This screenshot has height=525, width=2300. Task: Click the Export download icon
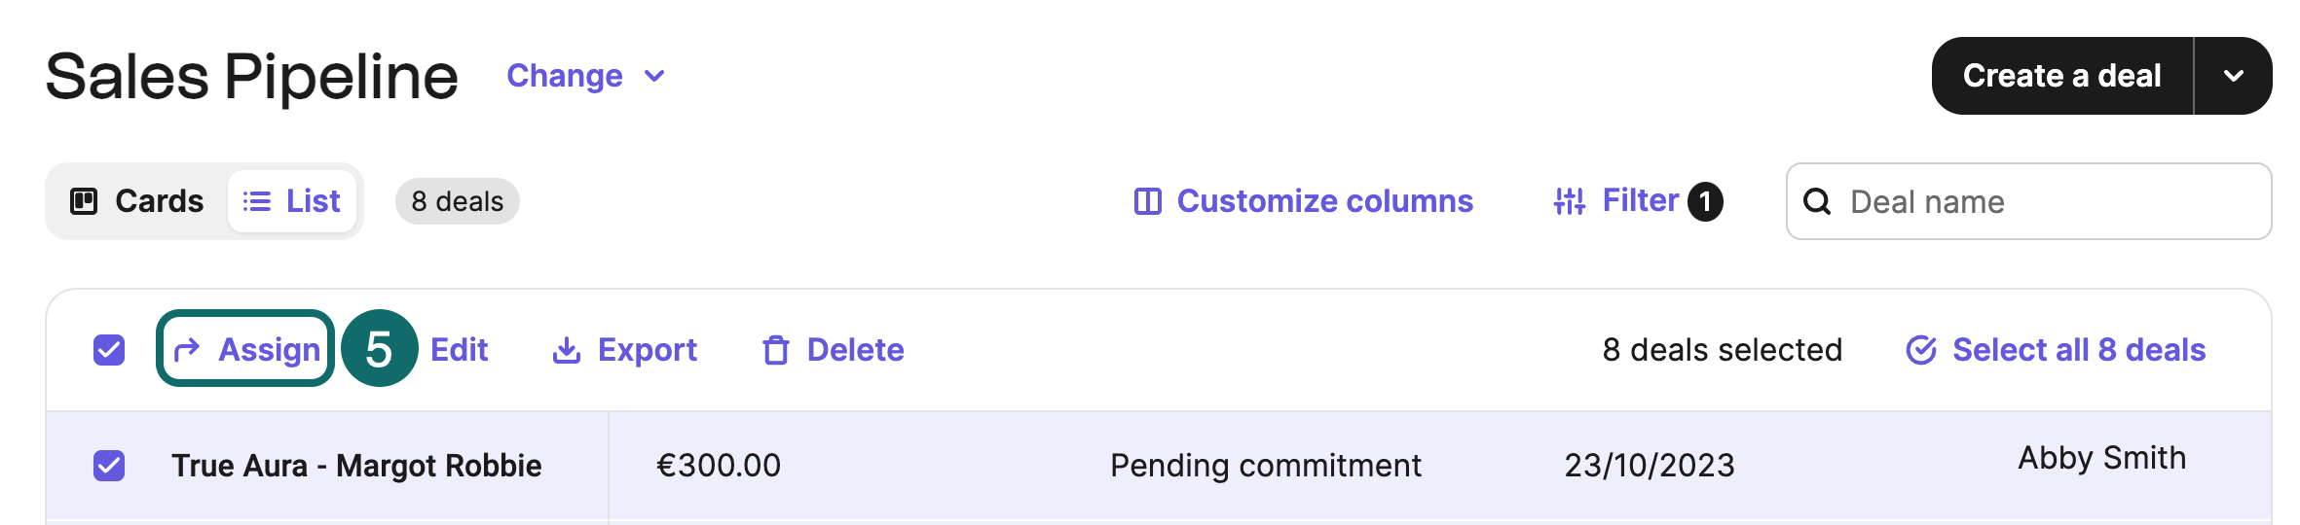566,350
